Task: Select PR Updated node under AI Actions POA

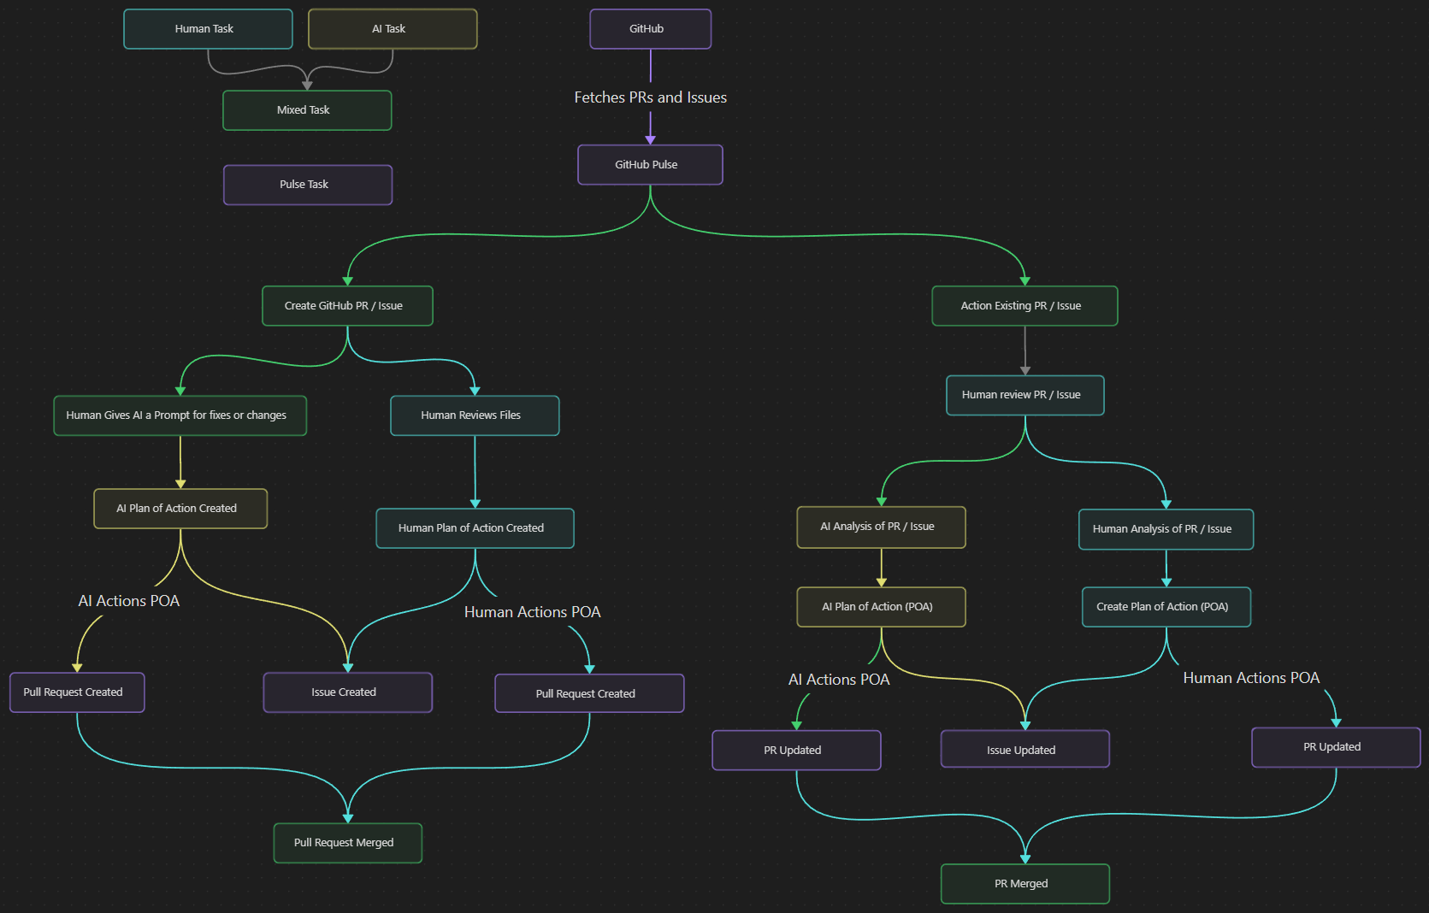Action: pos(796,751)
